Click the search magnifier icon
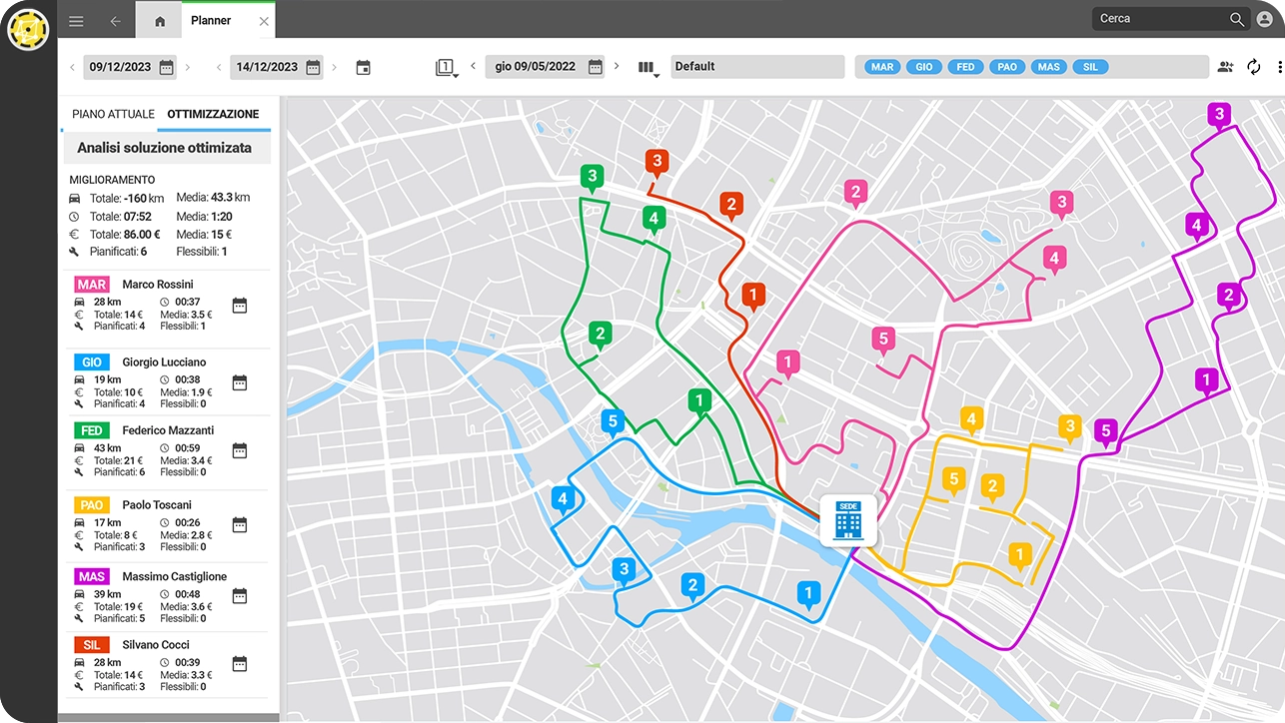 point(1237,19)
